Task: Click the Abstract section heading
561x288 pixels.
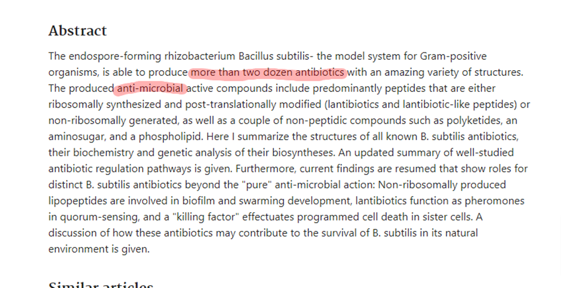Action: click(78, 30)
